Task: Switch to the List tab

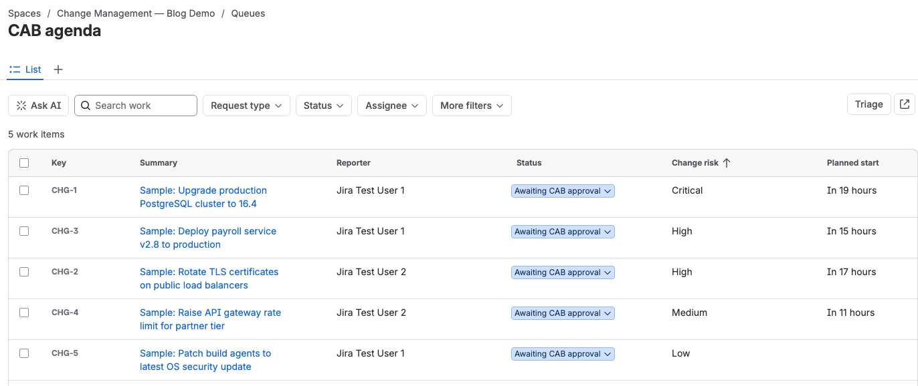Action: (25, 69)
